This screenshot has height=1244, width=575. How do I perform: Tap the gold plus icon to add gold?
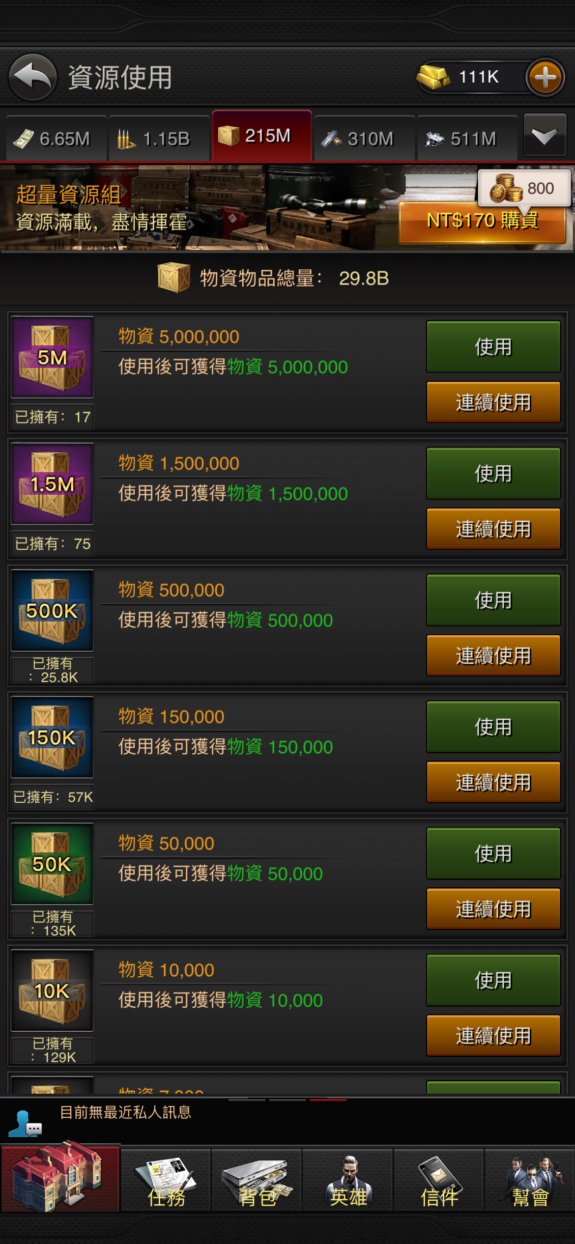(545, 77)
